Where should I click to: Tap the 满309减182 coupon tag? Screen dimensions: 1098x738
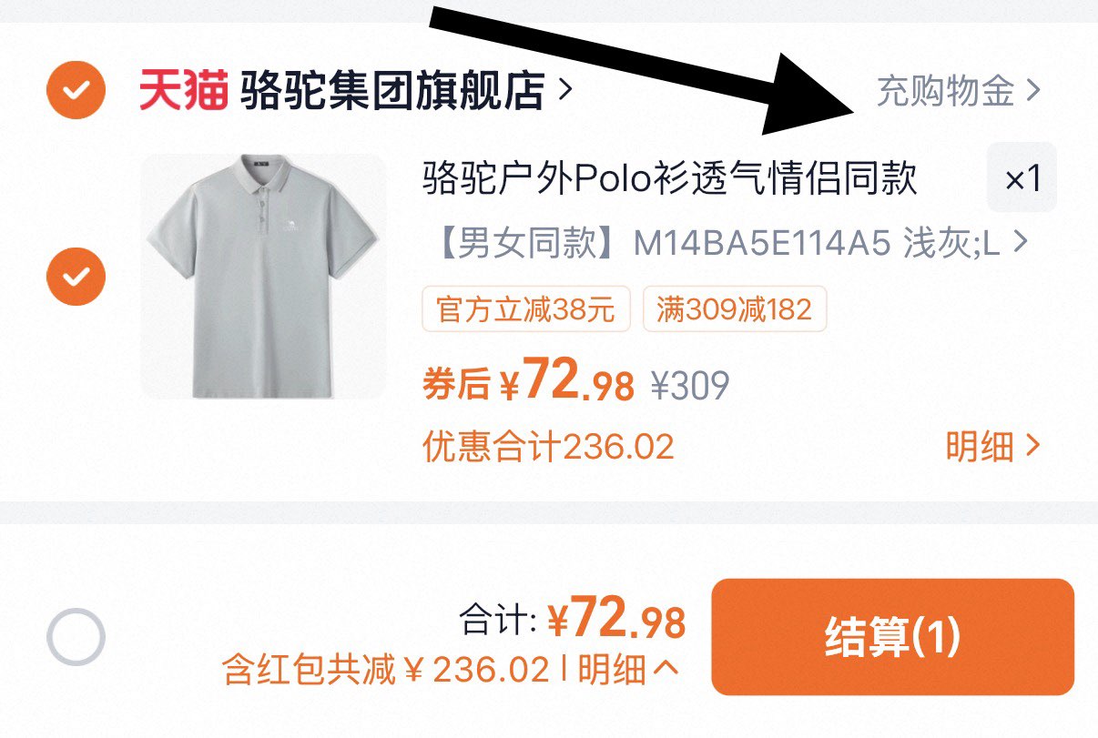point(734,310)
